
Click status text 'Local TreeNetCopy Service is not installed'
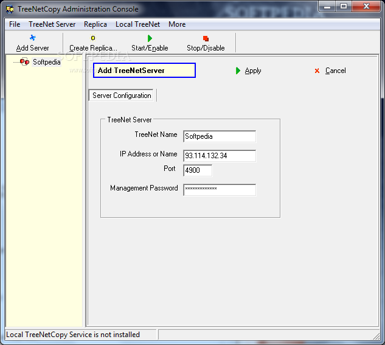pos(73,335)
